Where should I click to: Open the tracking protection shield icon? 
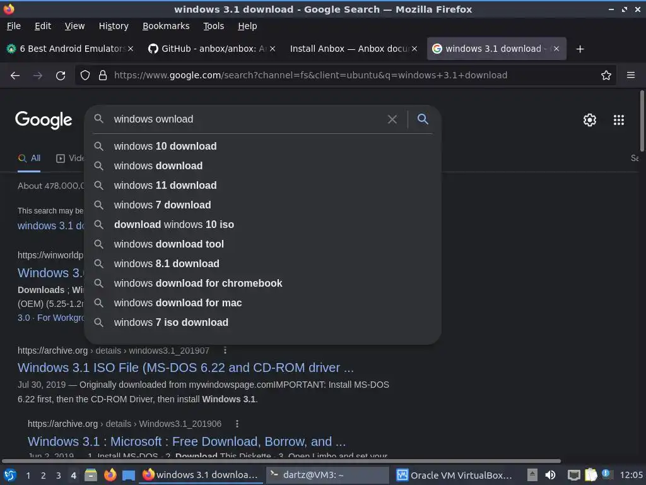85,76
